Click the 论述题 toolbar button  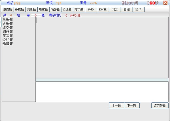click(67, 10)
